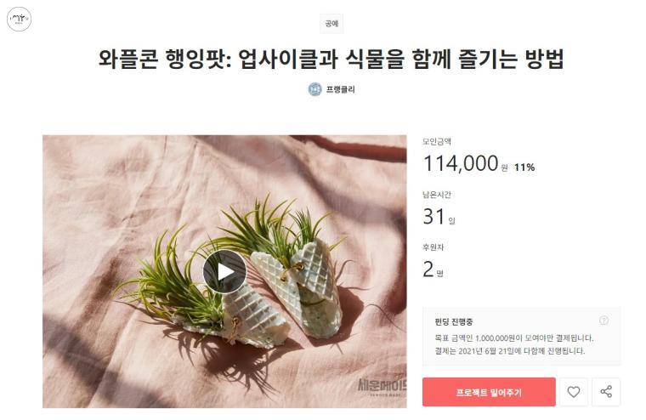The image size is (646, 420).
Task: Open the share icon next to the heart
Action: [606, 392]
